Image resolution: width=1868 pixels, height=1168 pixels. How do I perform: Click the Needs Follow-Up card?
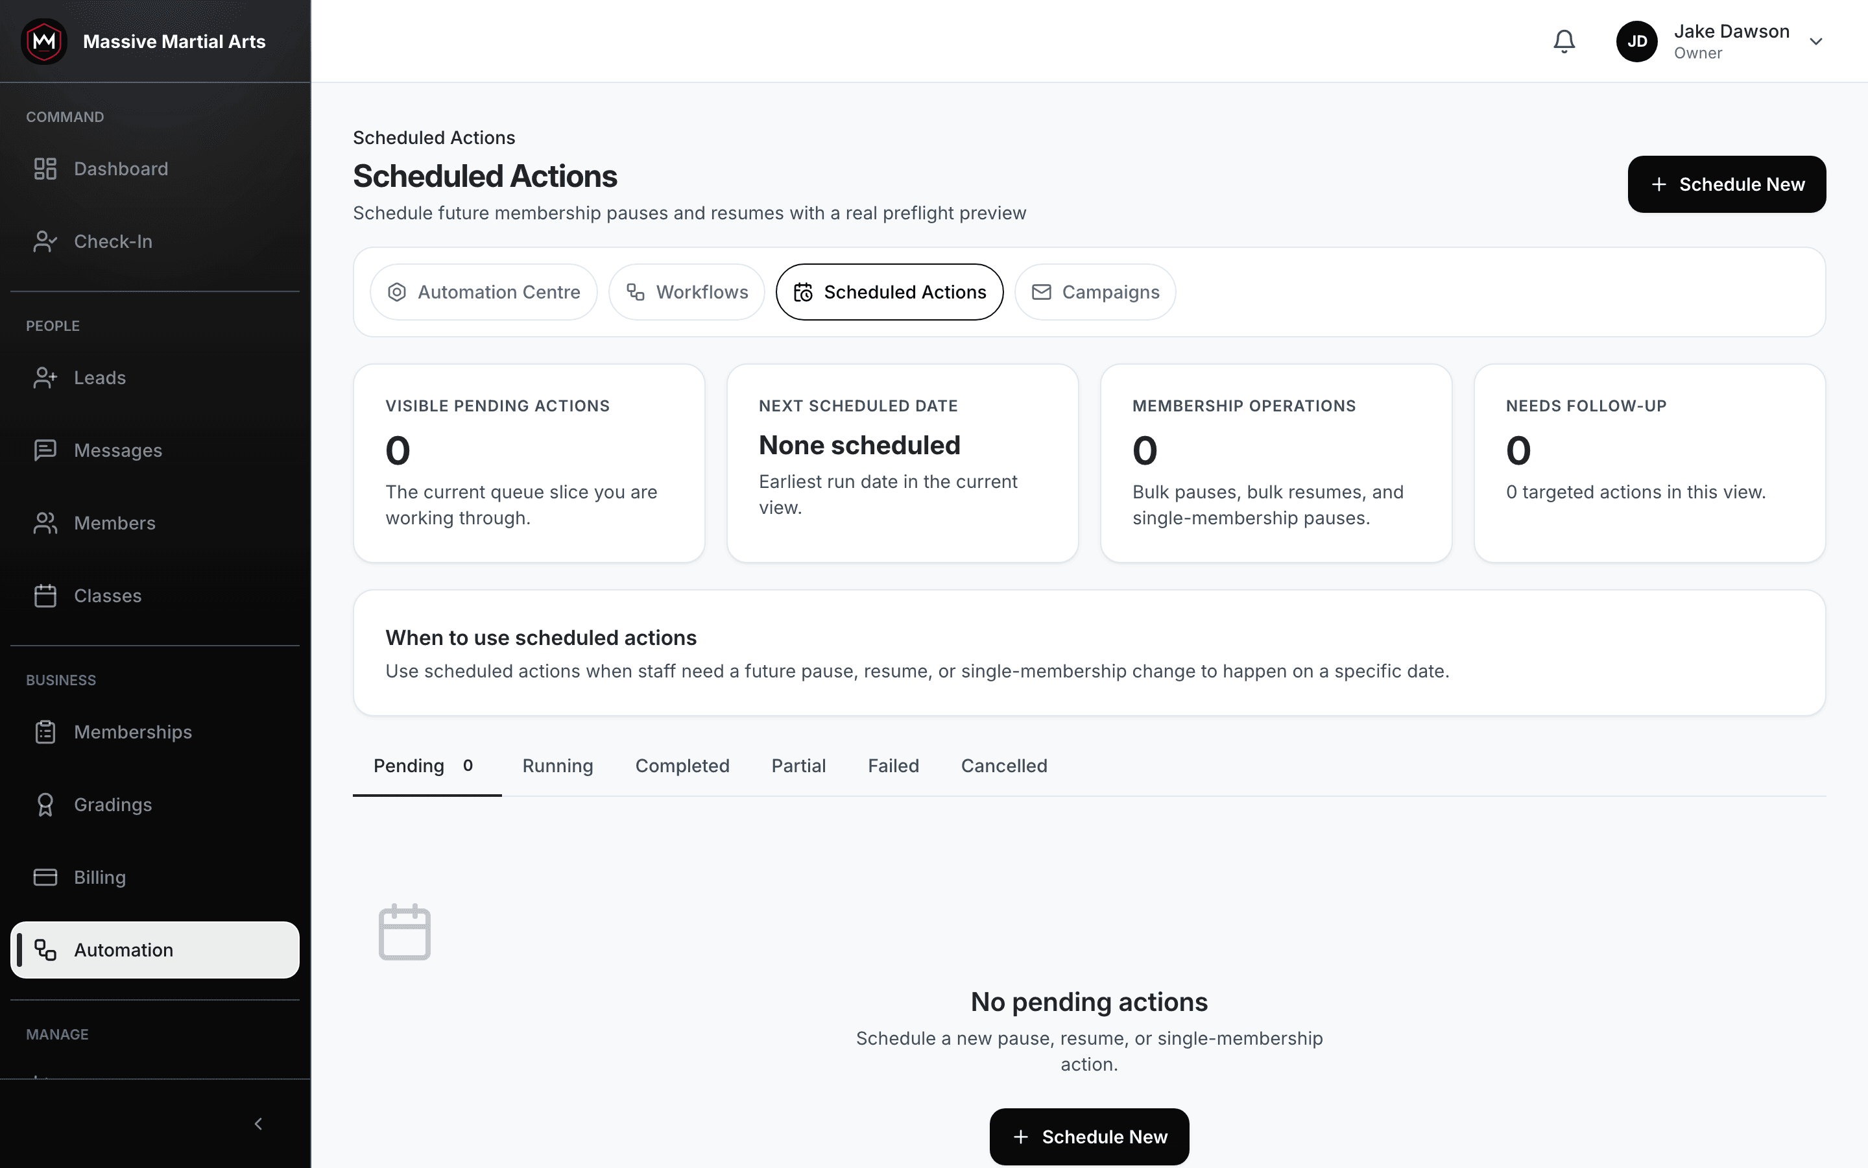tap(1649, 463)
